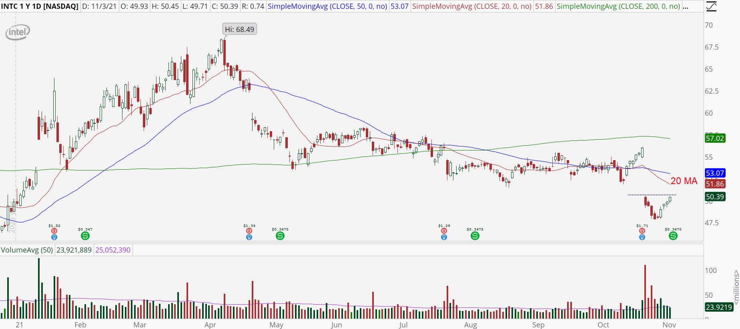Image resolution: width=740 pixels, height=329 pixels.
Task: Click the 23,921,889 volume value
Action: click(74, 250)
